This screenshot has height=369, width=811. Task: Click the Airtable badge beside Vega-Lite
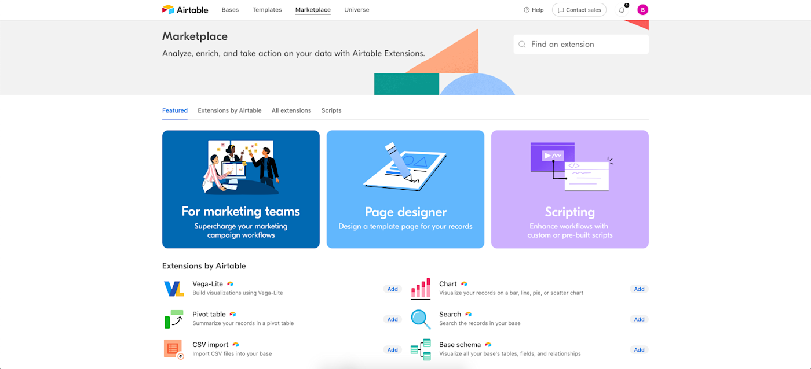coord(230,284)
